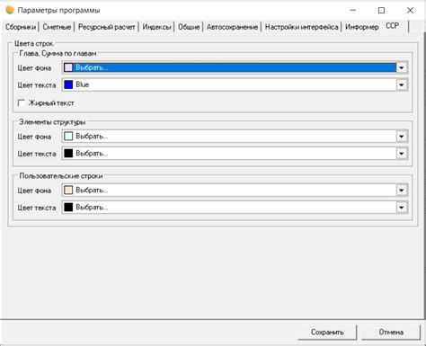426x346 pixels.
Task: Open Пользовательские строки text color dropdown arrow
Action: click(401, 208)
